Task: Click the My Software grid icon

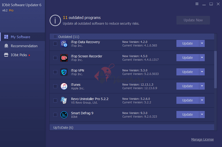Action: (x=6, y=37)
